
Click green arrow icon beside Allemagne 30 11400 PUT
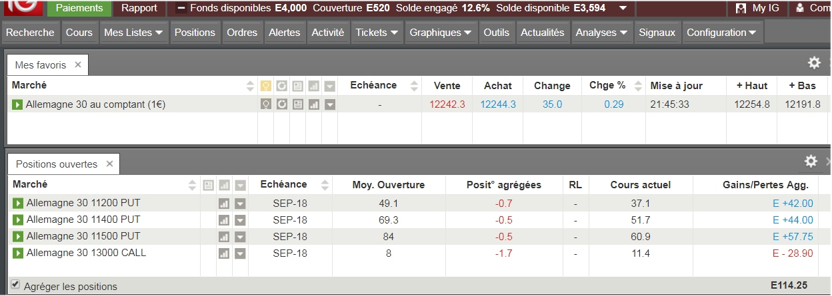pos(18,220)
